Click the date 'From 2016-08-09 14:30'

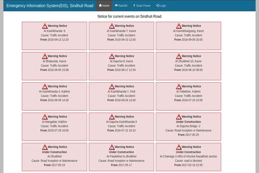54,100
